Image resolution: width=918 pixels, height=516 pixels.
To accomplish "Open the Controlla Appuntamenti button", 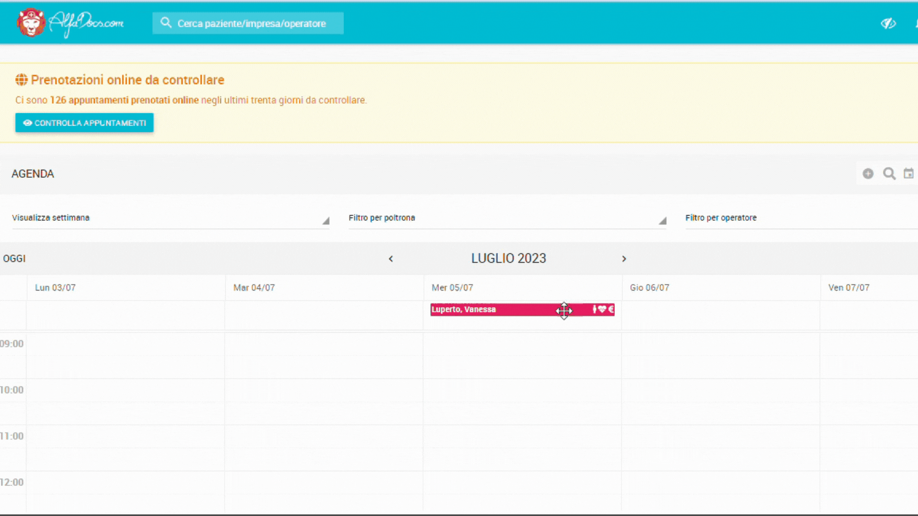I will (x=84, y=123).
